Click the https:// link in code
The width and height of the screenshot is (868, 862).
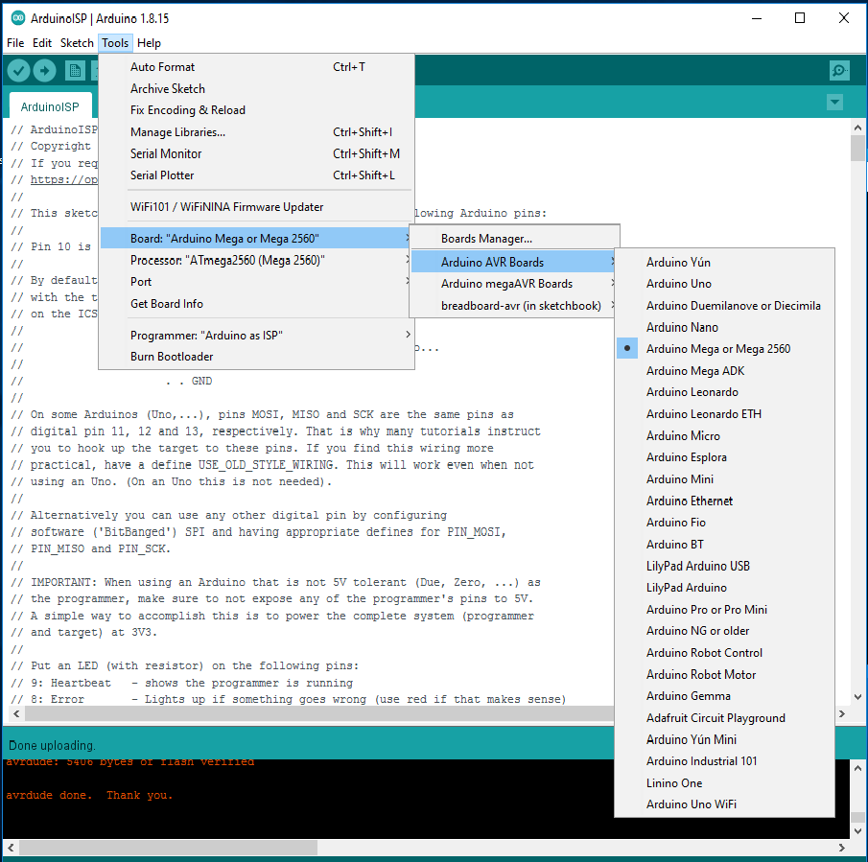click(x=63, y=180)
